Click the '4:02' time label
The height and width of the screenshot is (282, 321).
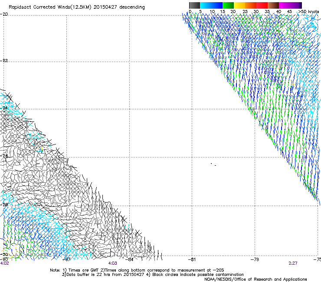coord(4,263)
